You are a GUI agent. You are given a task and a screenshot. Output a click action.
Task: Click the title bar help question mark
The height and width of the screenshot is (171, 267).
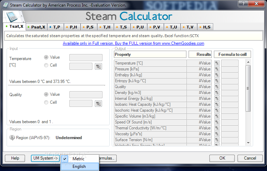pos(243,3)
